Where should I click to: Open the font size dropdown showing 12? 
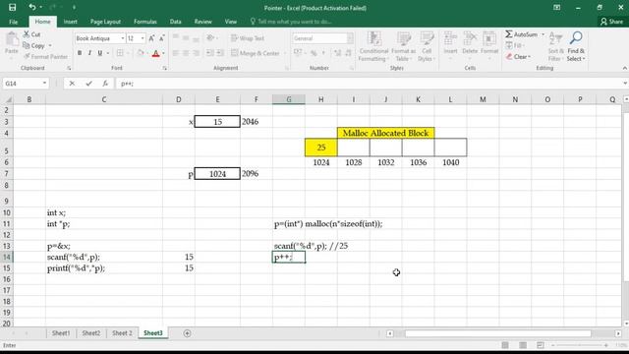[x=143, y=38]
